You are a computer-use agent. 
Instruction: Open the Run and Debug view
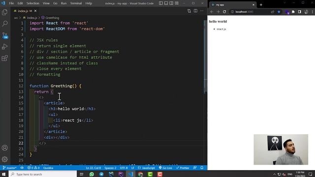pyautogui.click(x=4, y=47)
